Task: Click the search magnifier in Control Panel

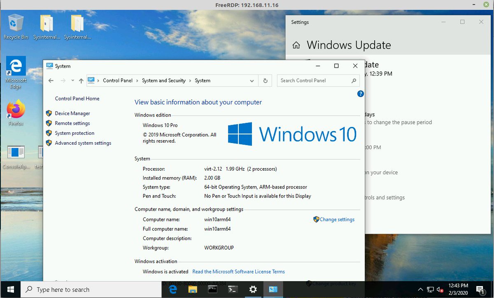Action: point(354,81)
